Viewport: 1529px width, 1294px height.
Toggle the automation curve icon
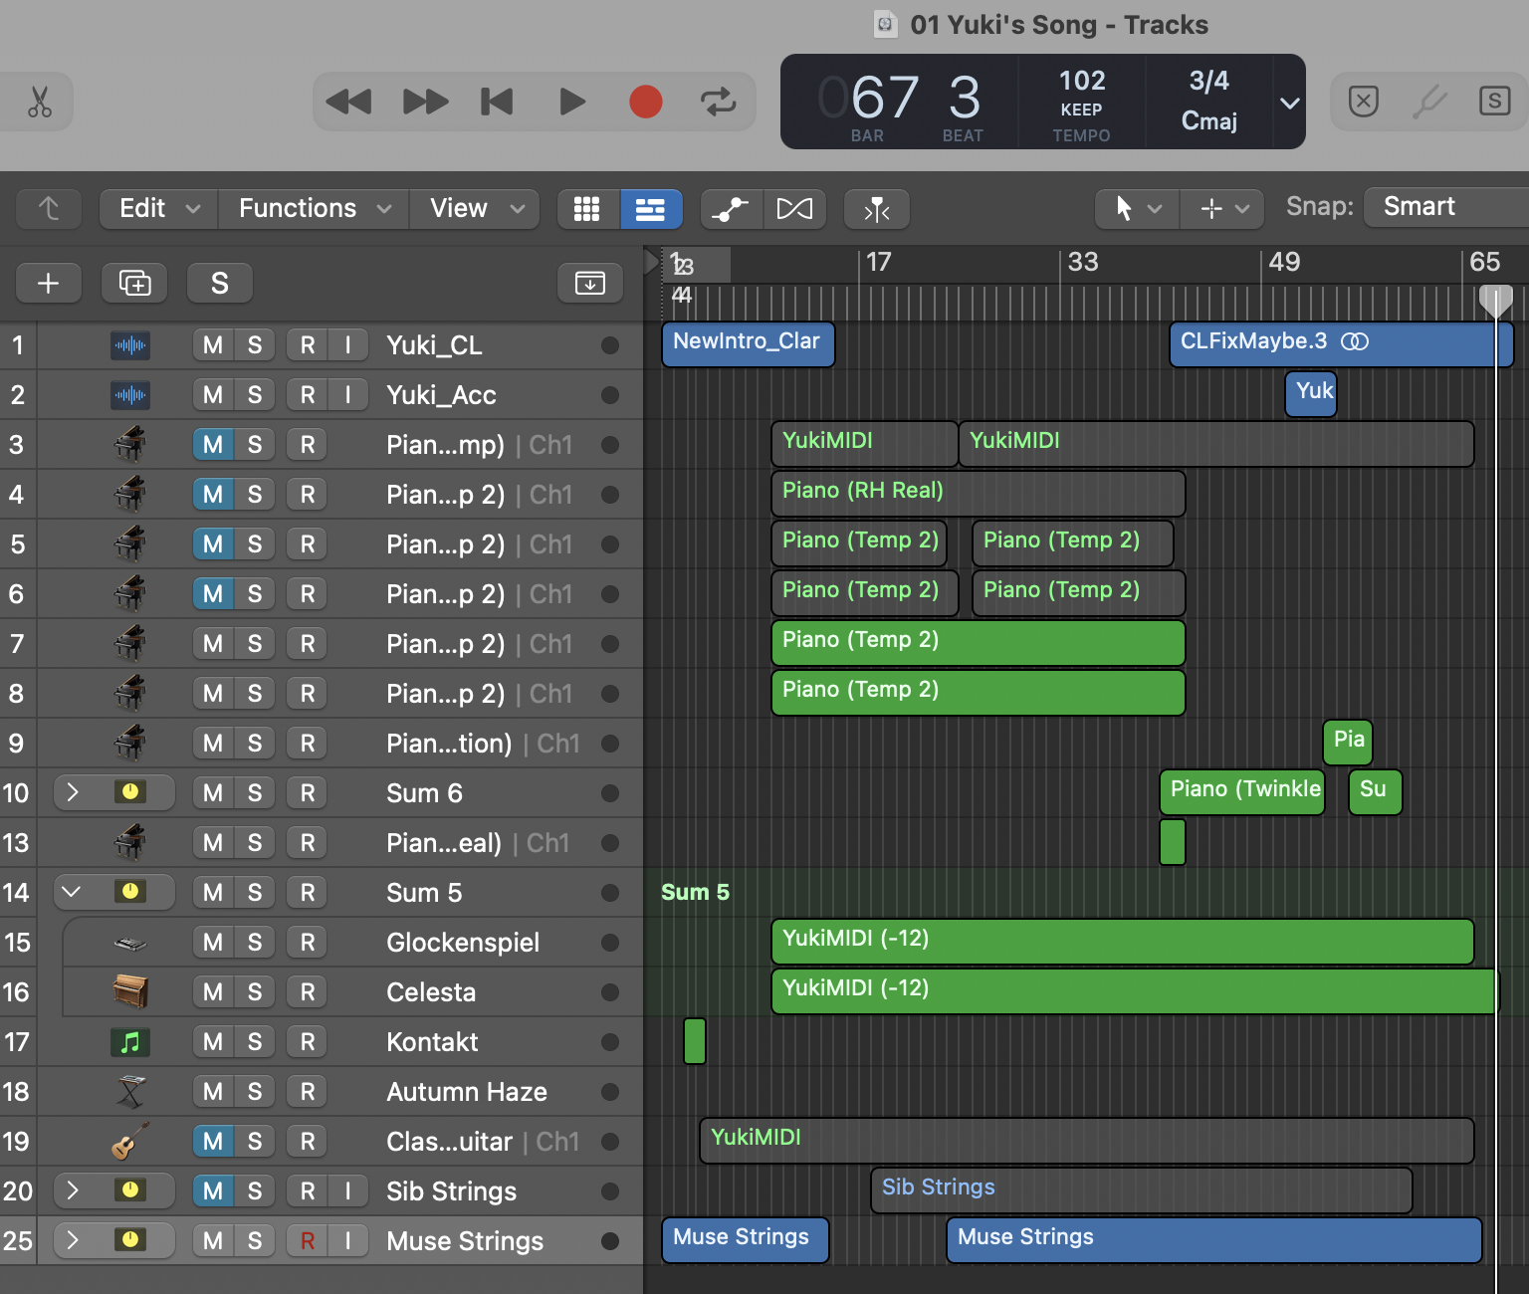[x=732, y=208]
